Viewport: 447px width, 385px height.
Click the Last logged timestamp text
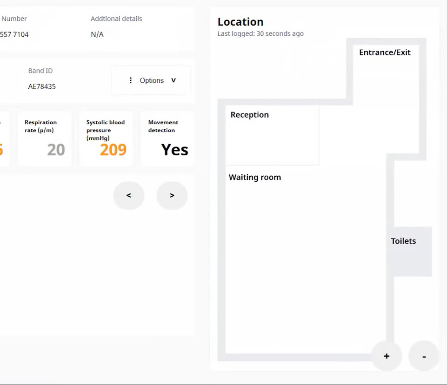(260, 33)
